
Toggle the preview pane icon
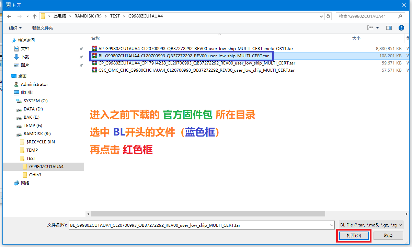[x=389, y=28]
